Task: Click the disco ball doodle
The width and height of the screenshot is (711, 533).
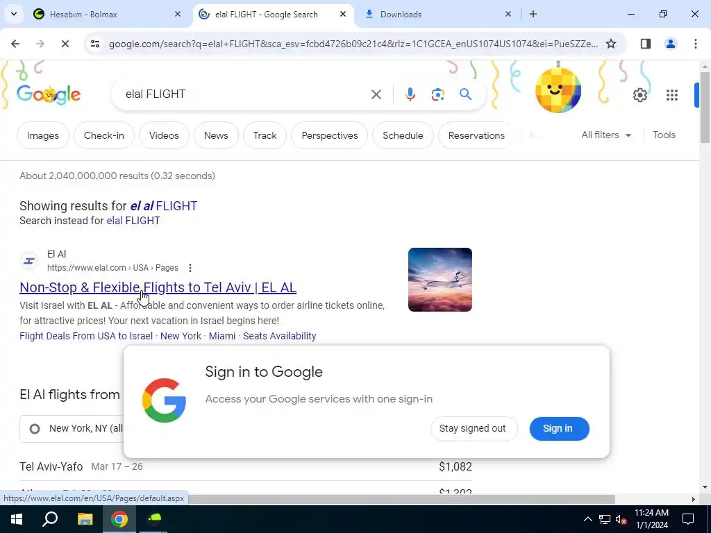Action: (558, 90)
